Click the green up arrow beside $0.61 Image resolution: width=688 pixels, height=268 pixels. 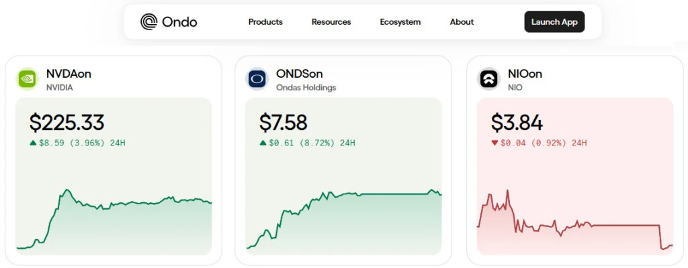click(x=263, y=142)
